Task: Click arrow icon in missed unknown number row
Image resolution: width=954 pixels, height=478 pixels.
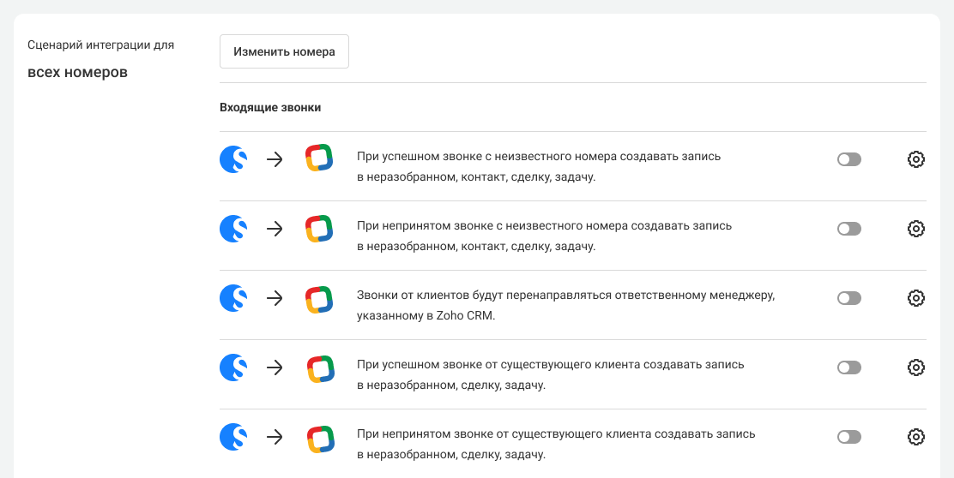Action: tap(275, 229)
